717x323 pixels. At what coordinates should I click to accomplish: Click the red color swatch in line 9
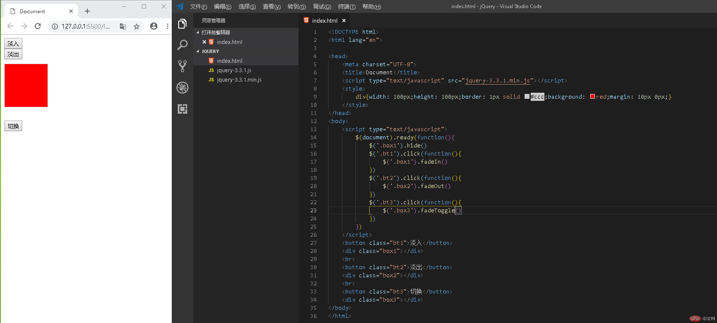coord(592,97)
